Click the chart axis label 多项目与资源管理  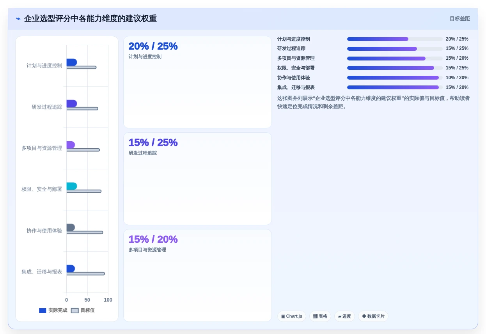[42, 148]
